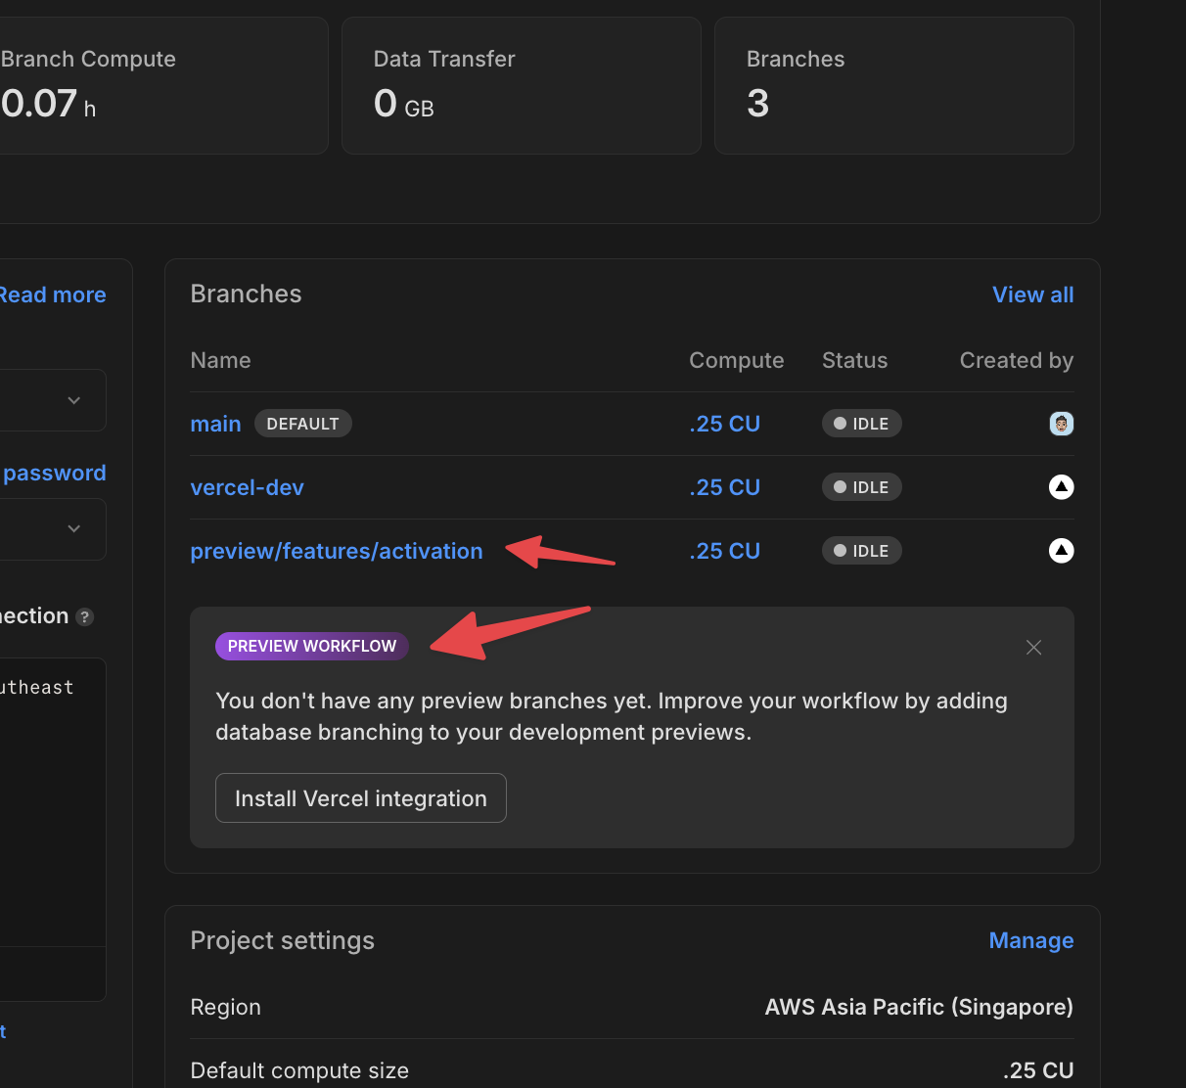Click .25 CU compute for preview/features/activation
Viewport: 1186px width, 1088px height.
[725, 551]
